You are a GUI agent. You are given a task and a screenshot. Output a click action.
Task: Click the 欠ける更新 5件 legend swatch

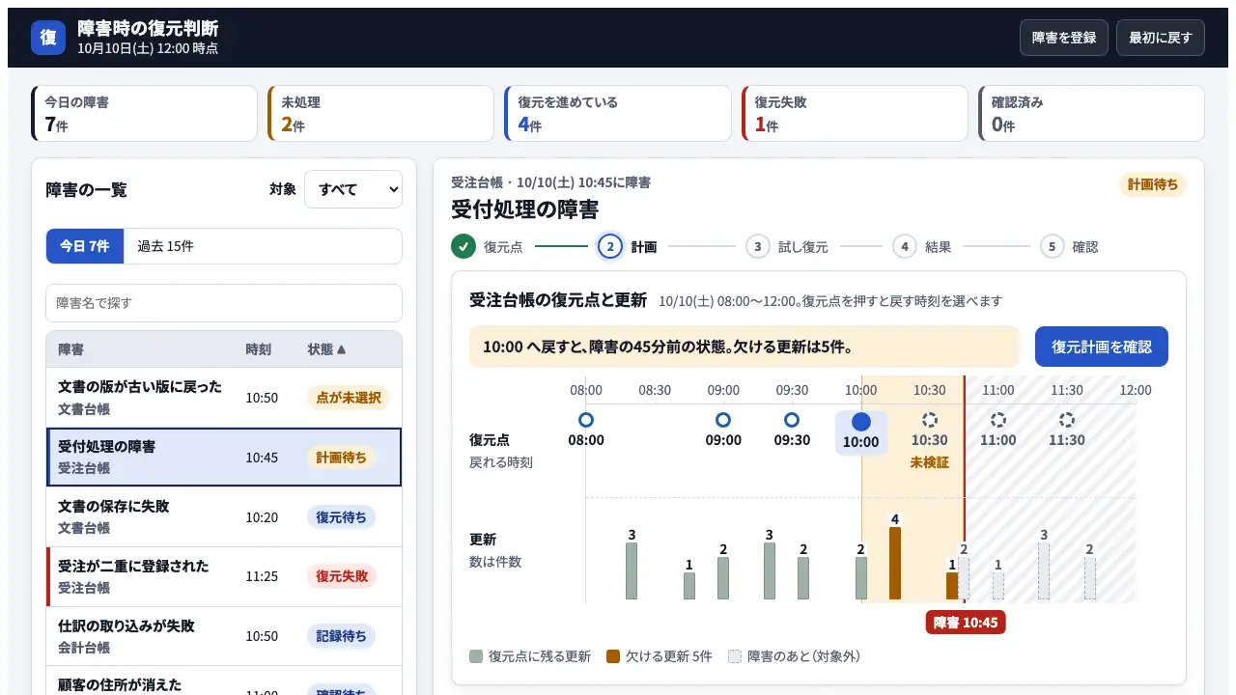point(612,656)
